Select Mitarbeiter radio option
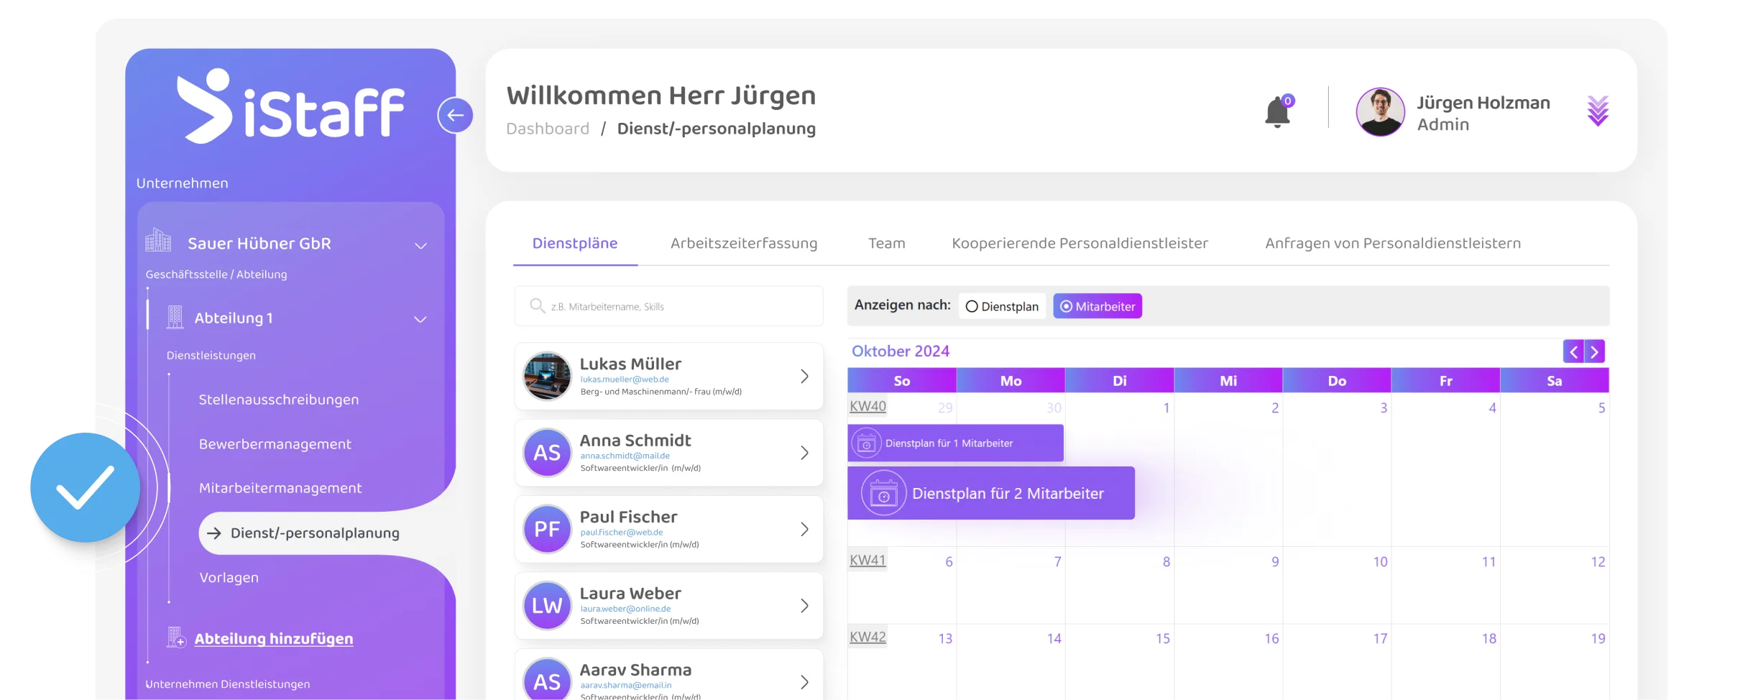1763x700 pixels. click(1097, 306)
